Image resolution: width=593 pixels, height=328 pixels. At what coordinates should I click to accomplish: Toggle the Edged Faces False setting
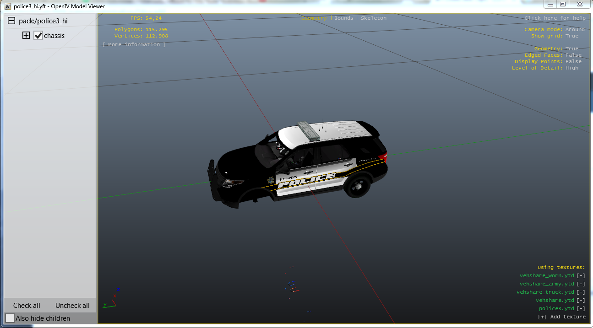(573, 55)
